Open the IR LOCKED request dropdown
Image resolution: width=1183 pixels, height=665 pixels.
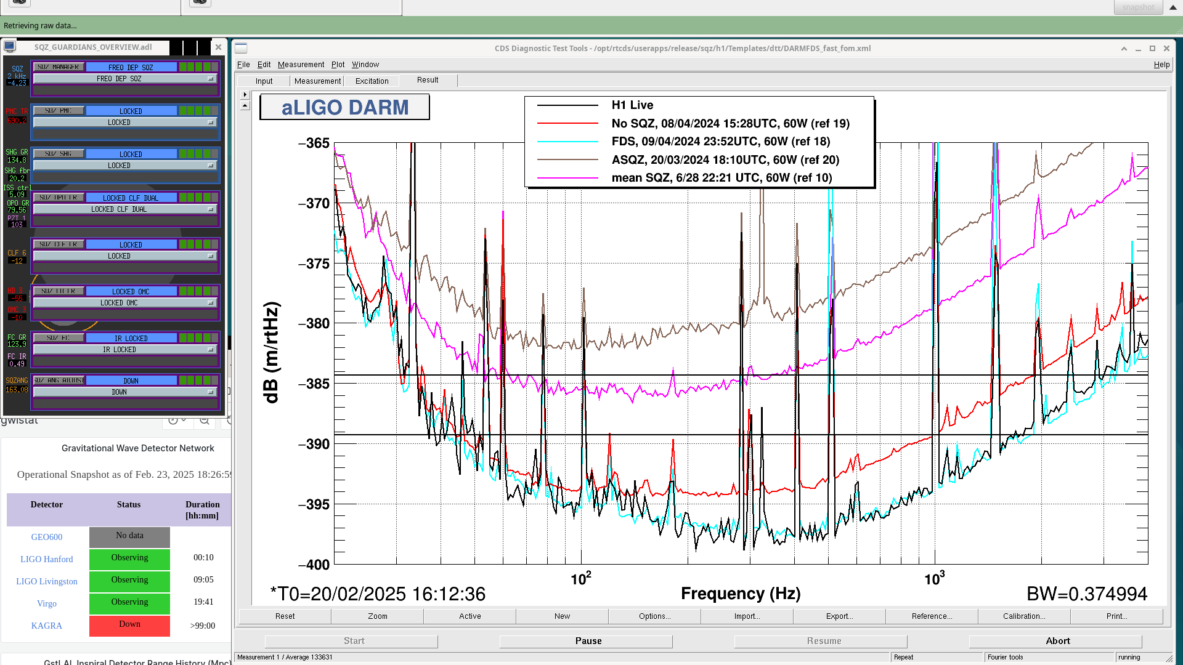124,350
